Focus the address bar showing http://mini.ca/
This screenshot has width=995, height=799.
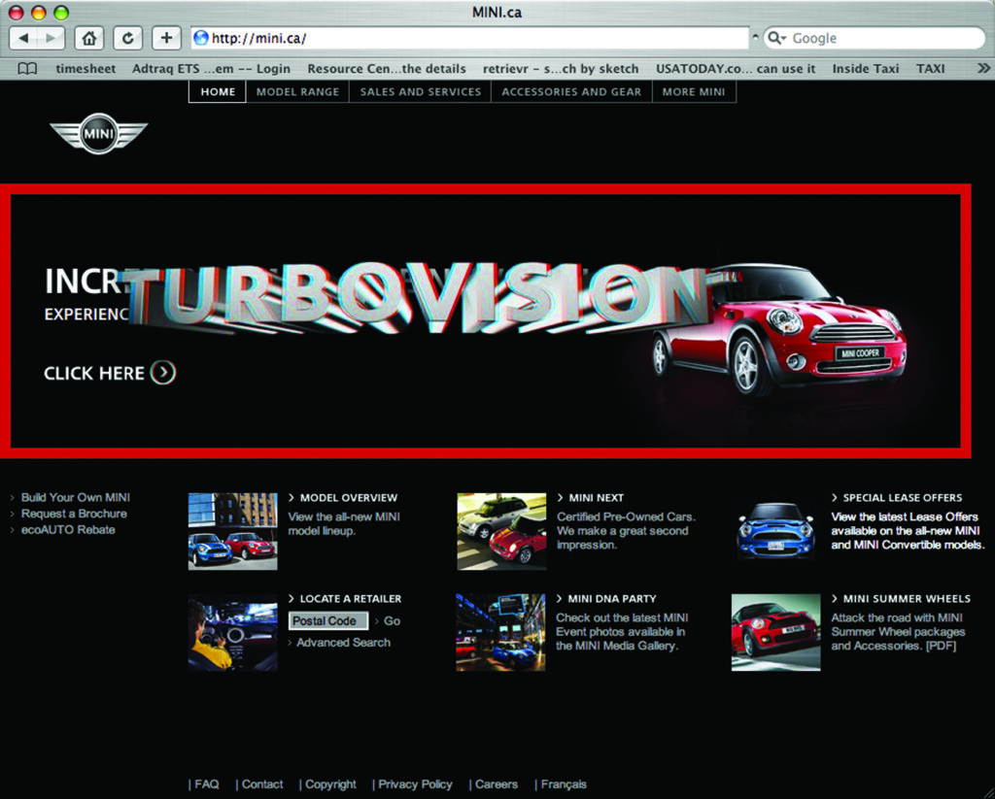click(469, 38)
